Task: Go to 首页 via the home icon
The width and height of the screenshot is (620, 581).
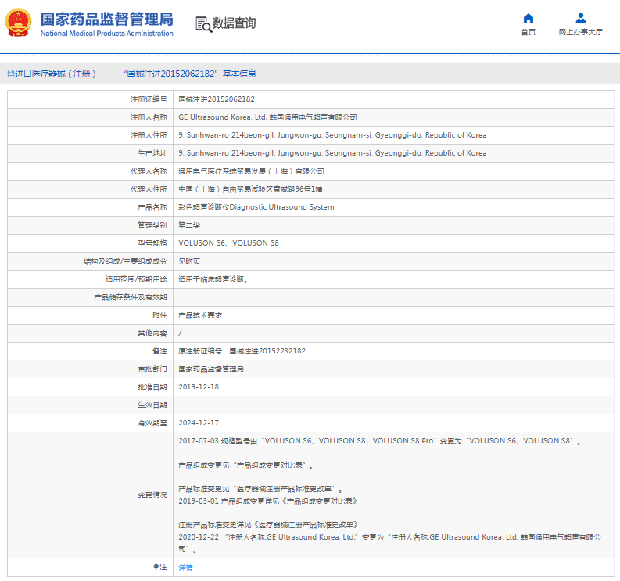Action: [x=529, y=18]
